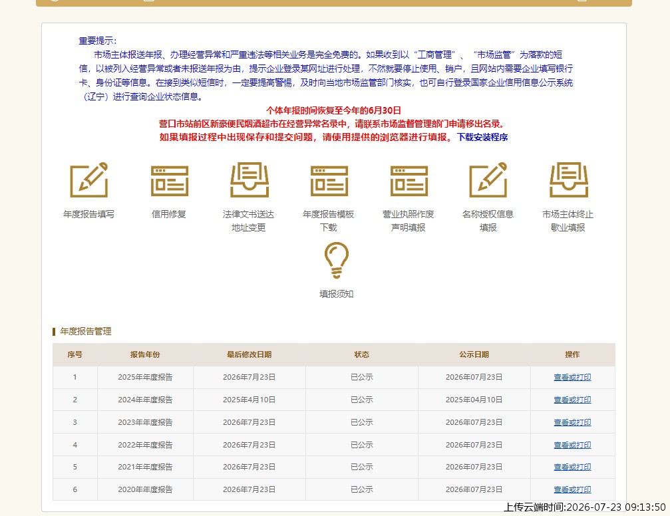
Task: Select the 2021年年度报告 cell
Action: pos(145,467)
